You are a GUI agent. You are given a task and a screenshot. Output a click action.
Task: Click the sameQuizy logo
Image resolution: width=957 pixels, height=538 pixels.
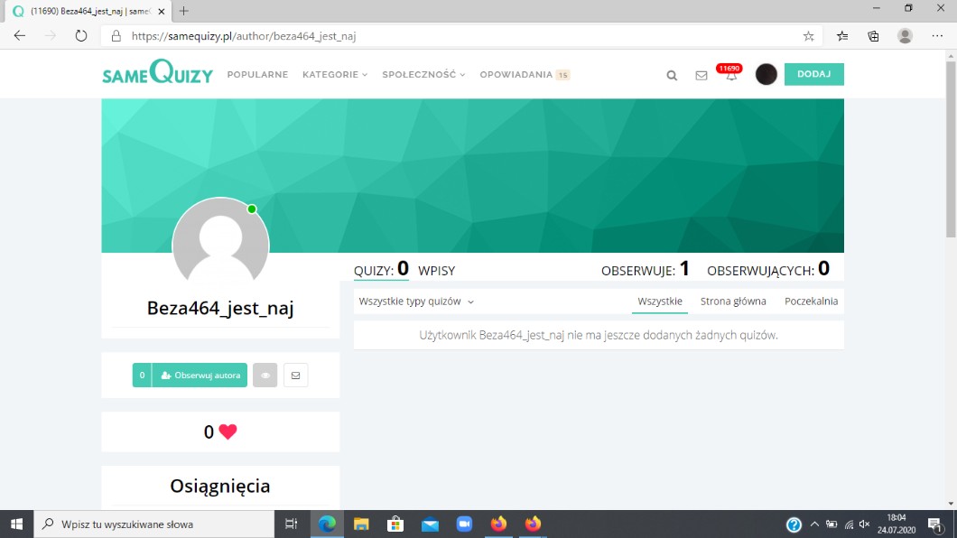click(x=157, y=74)
